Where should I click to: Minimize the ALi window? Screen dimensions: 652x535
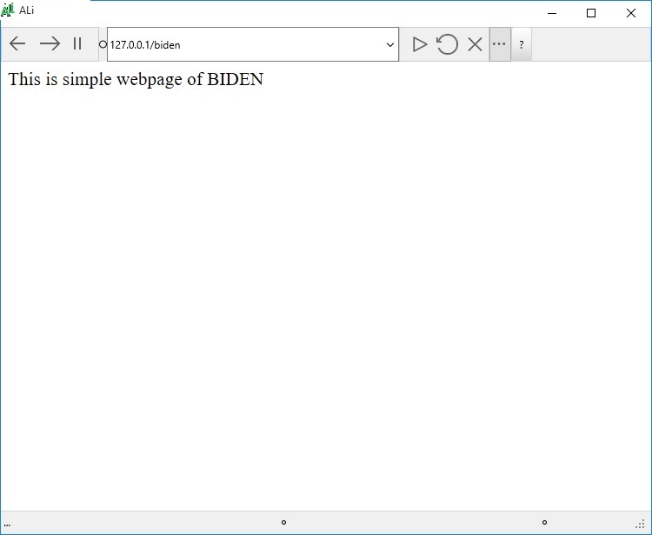tap(552, 13)
